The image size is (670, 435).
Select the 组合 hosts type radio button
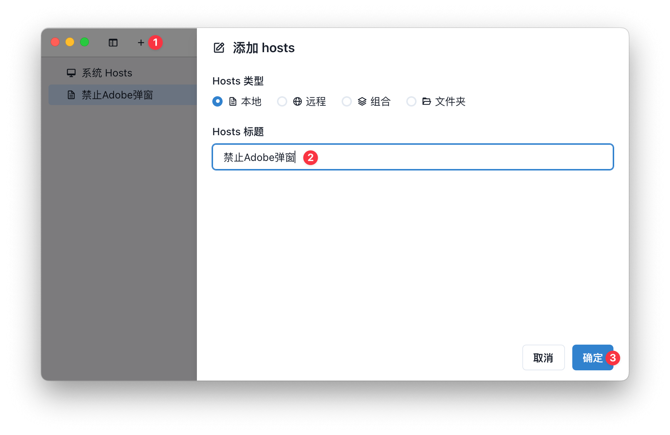click(x=346, y=101)
